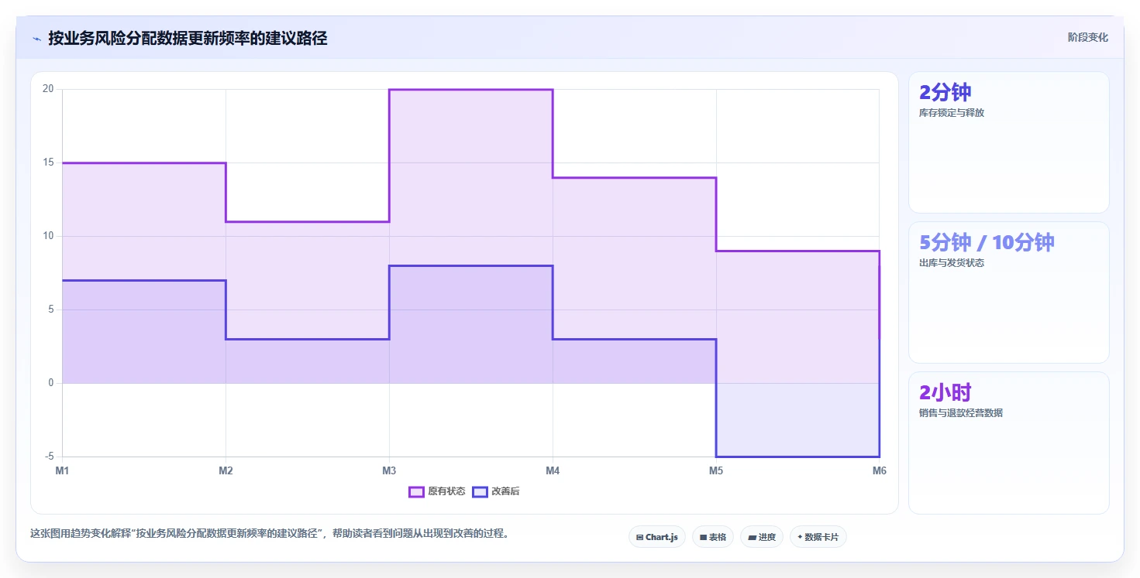Image resolution: width=1140 pixels, height=578 pixels.
Task: Click the 出库与发货状态 caption
Action: click(x=952, y=263)
